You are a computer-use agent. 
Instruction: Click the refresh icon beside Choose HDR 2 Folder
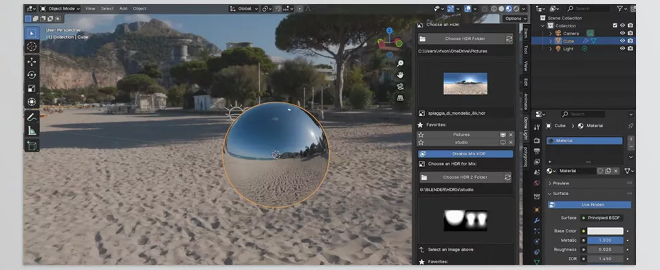tap(507, 177)
